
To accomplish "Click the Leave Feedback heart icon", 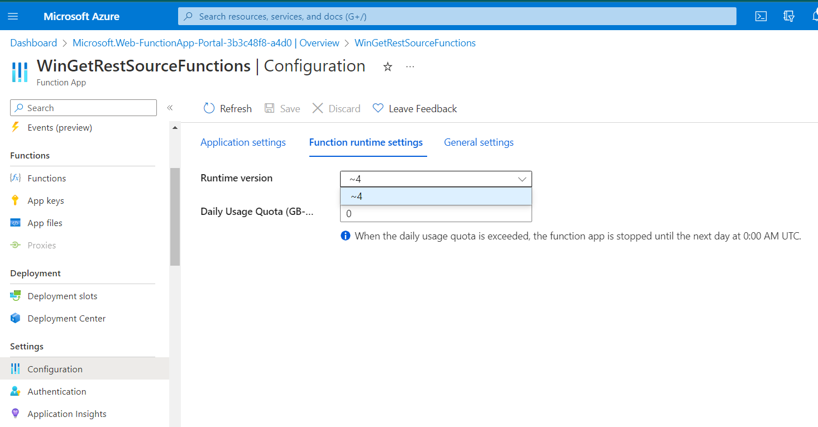I will coord(378,108).
